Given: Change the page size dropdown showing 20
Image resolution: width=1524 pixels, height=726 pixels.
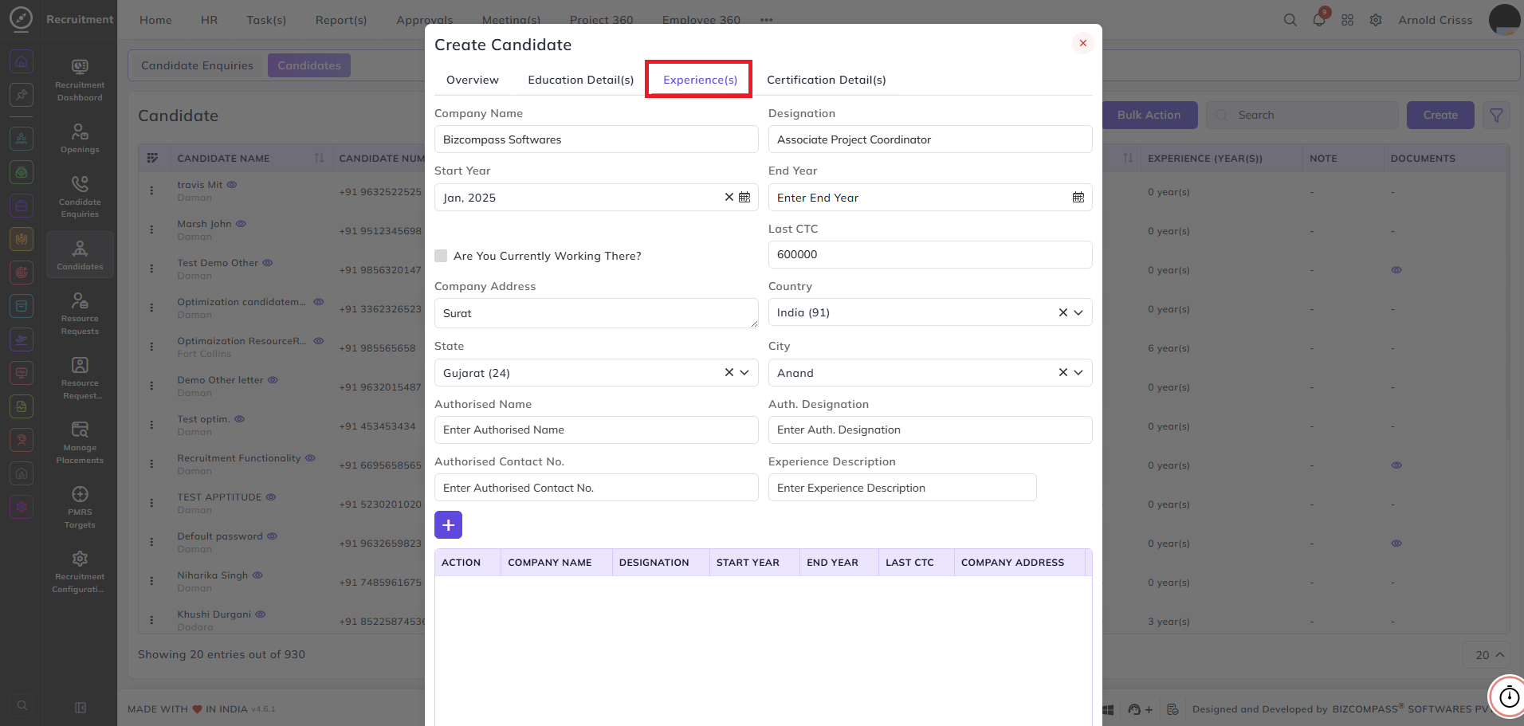Looking at the screenshot, I should tap(1487, 655).
